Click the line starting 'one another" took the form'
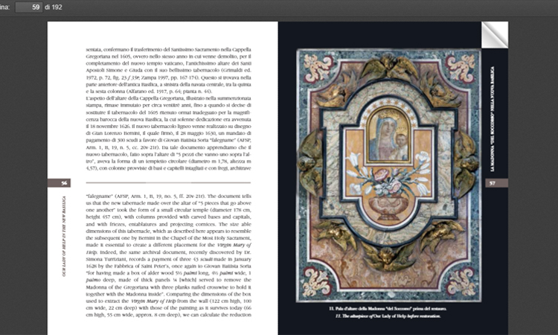558x335 pixels. click(168, 210)
